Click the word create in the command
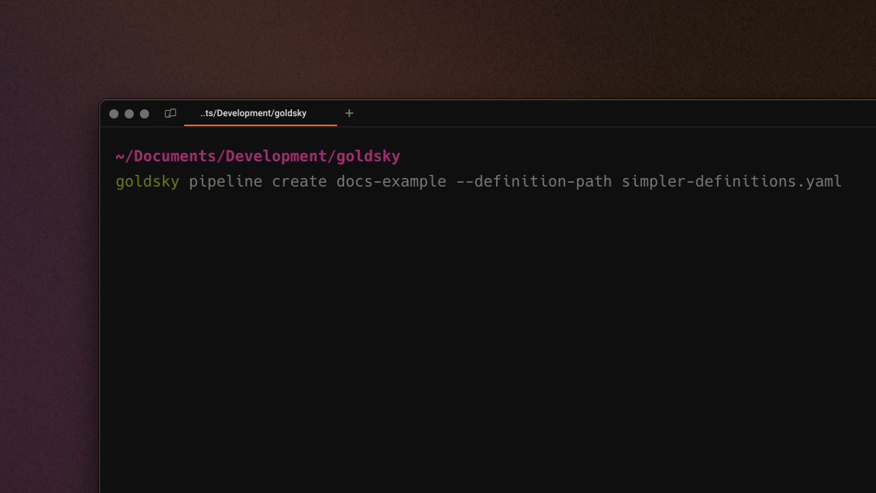Image resolution: width=876 pixels, height=493 pixels. [x=300, y=181]
